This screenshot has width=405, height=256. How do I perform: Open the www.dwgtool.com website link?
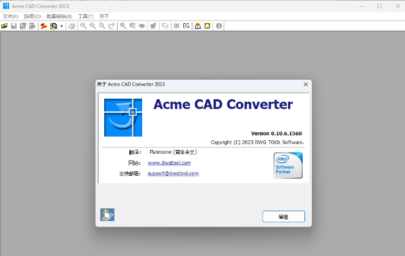[169, 163]
